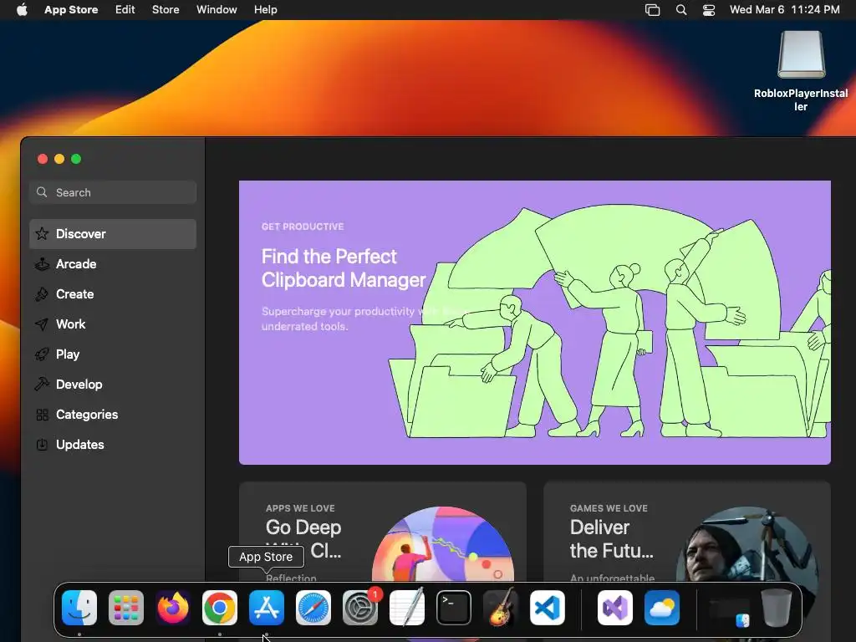Open the purple Visual Studio icon in the Dock

tap(615, 608)
